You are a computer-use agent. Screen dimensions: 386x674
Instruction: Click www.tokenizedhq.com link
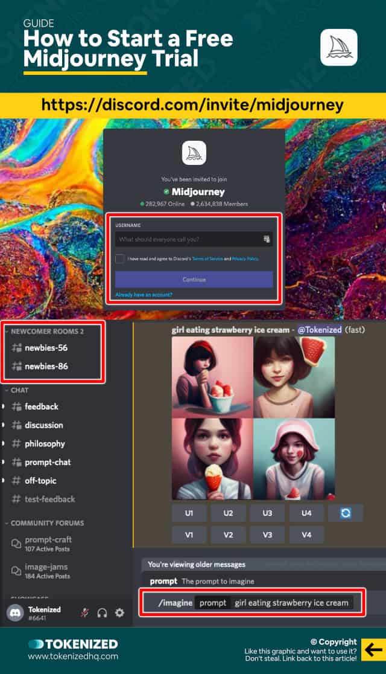coord(73,656)
